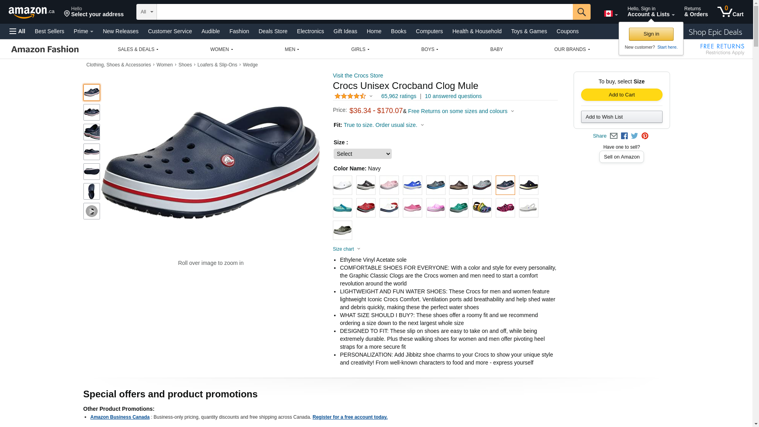
Task: Open the Deals Store nav item
Action: click(x=273, y=31)
